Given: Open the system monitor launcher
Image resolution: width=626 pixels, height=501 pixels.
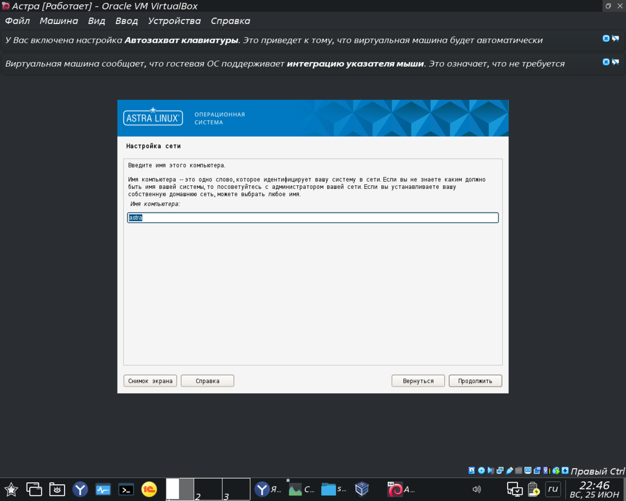Looking at the screenshot, I should point(103,489).
